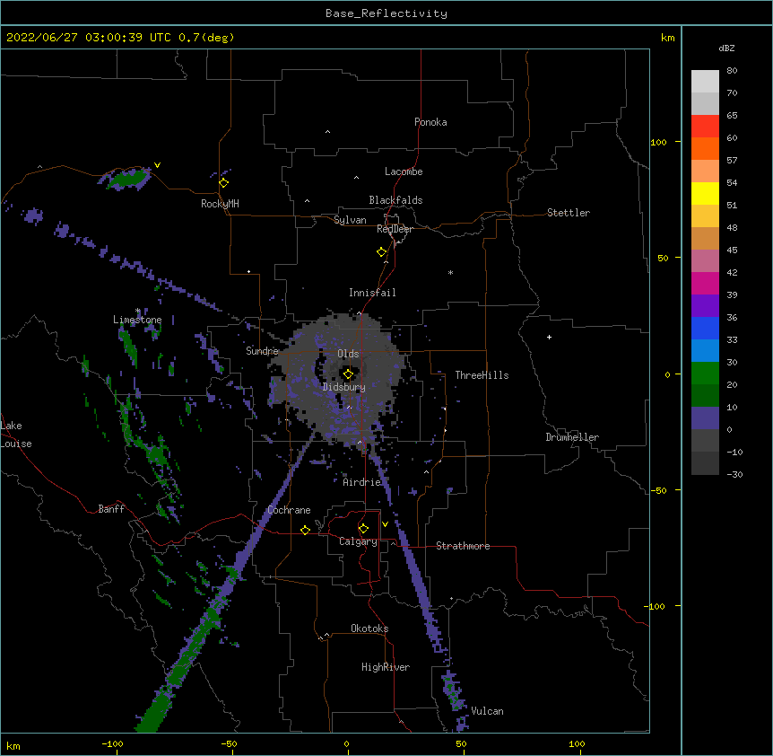This screenshot has height=756, width=773.
Task: Click the -50 tick on the horizontal axis
Action: coord(229,743)
